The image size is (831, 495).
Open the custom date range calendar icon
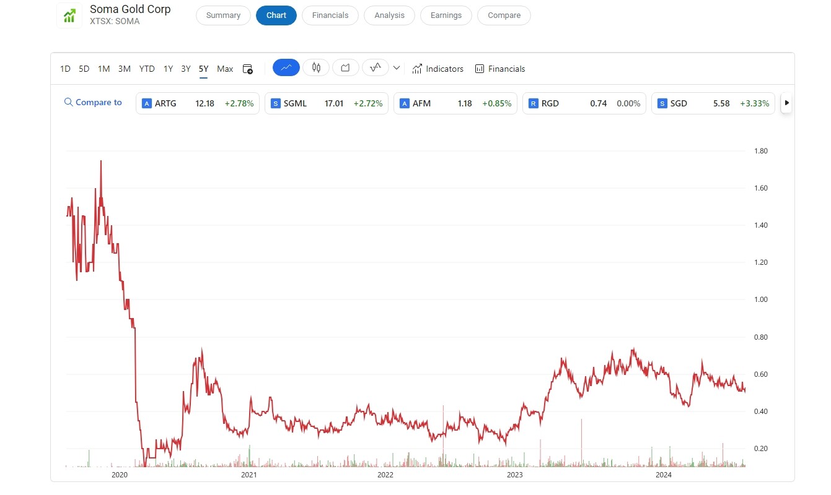click(x=247, y=69)
